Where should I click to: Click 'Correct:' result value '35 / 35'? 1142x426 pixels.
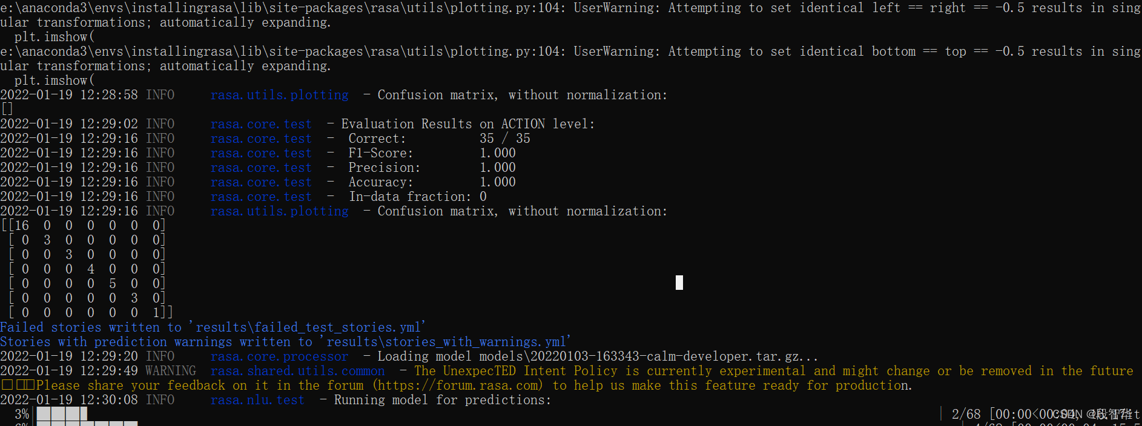(x=505, y=139)
